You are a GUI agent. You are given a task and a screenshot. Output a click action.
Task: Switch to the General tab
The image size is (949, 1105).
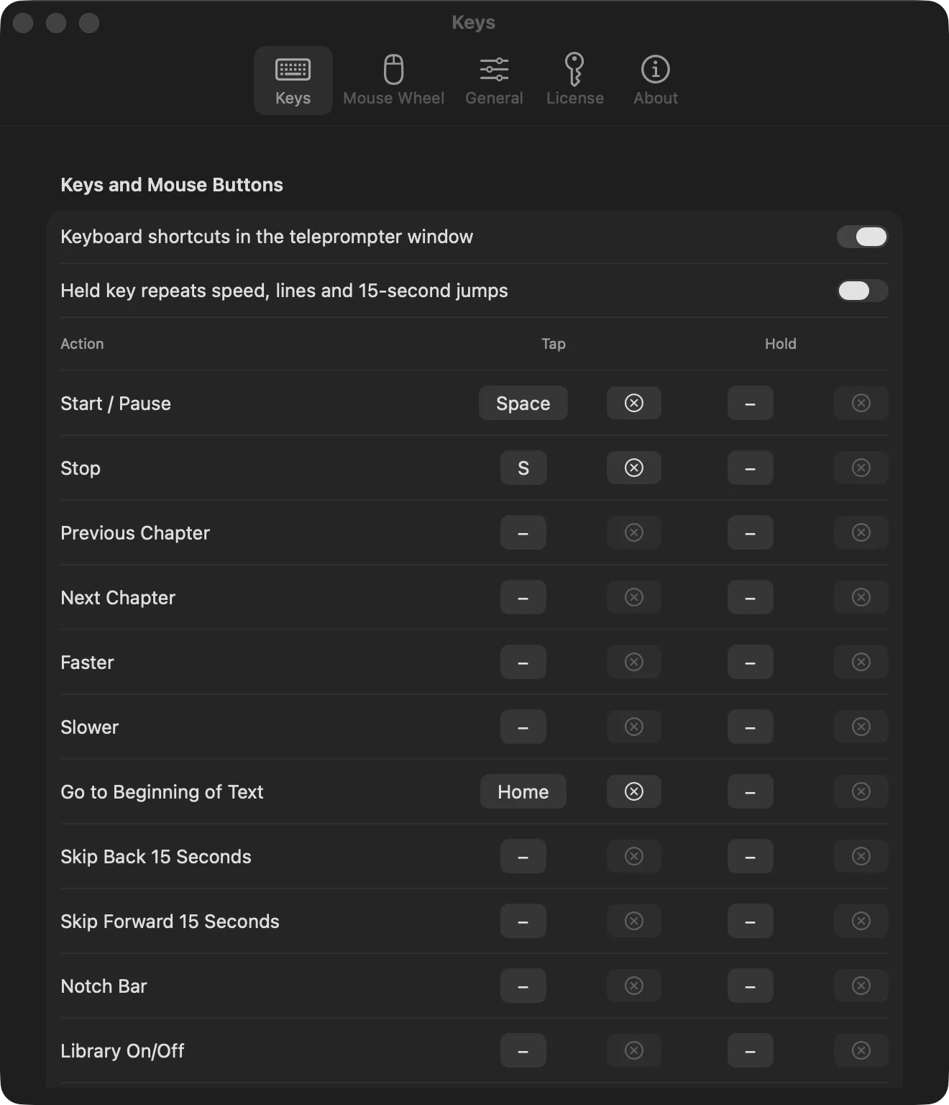[494, 81]
